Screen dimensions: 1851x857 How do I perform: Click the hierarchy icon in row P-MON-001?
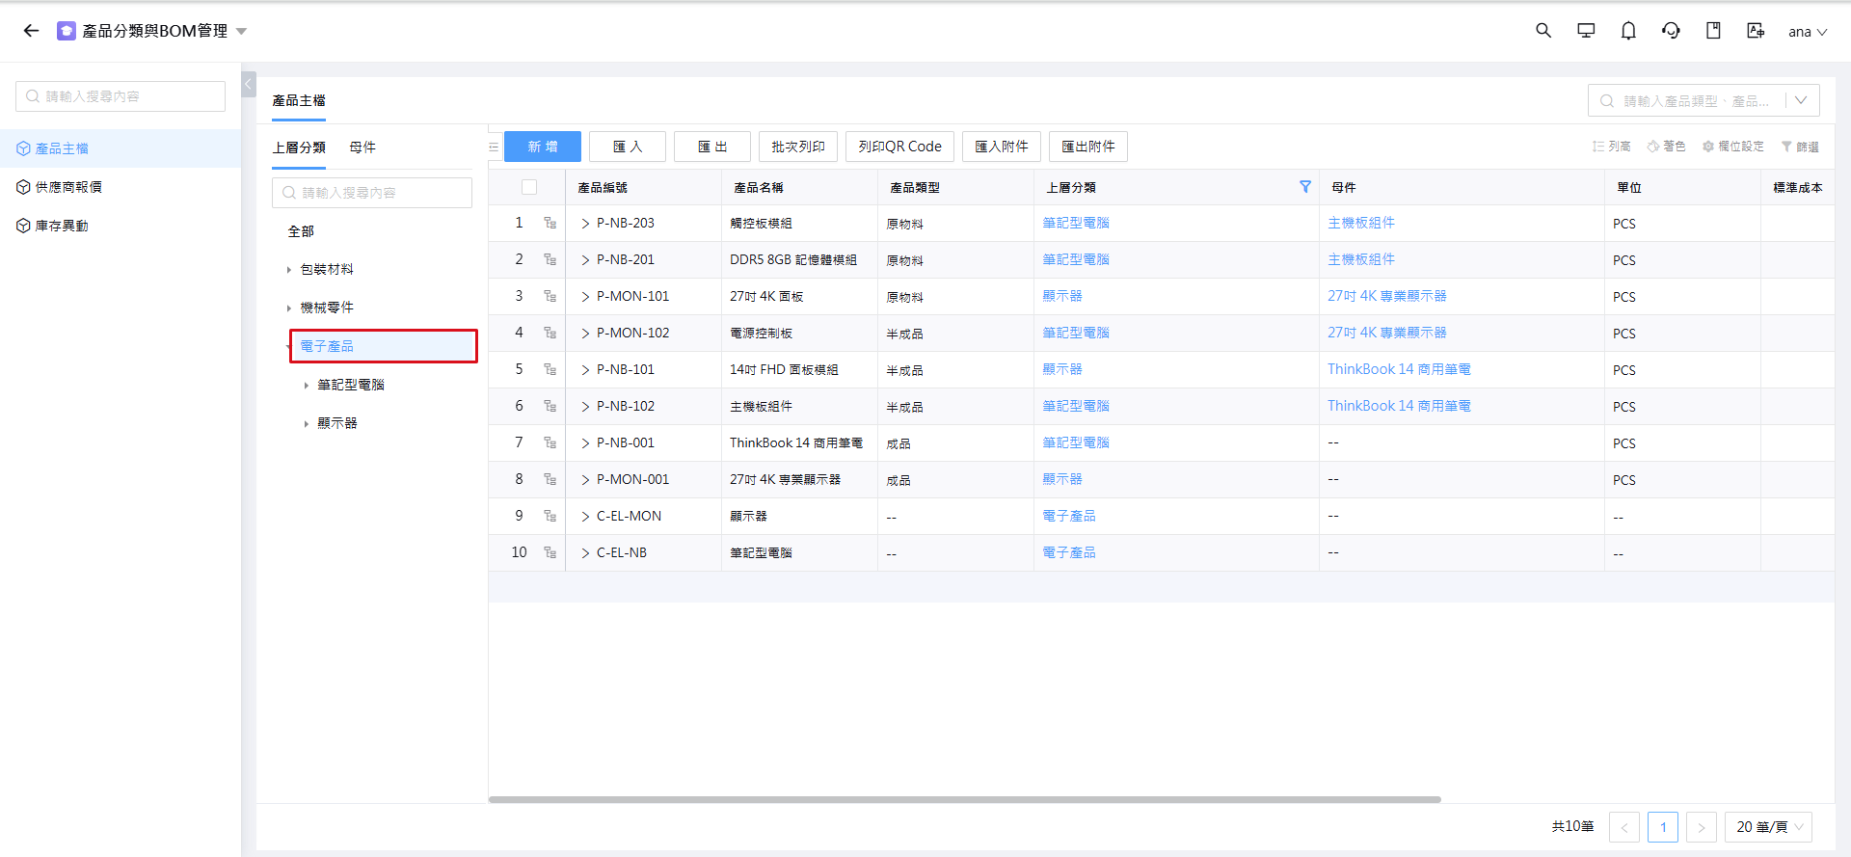550,479
